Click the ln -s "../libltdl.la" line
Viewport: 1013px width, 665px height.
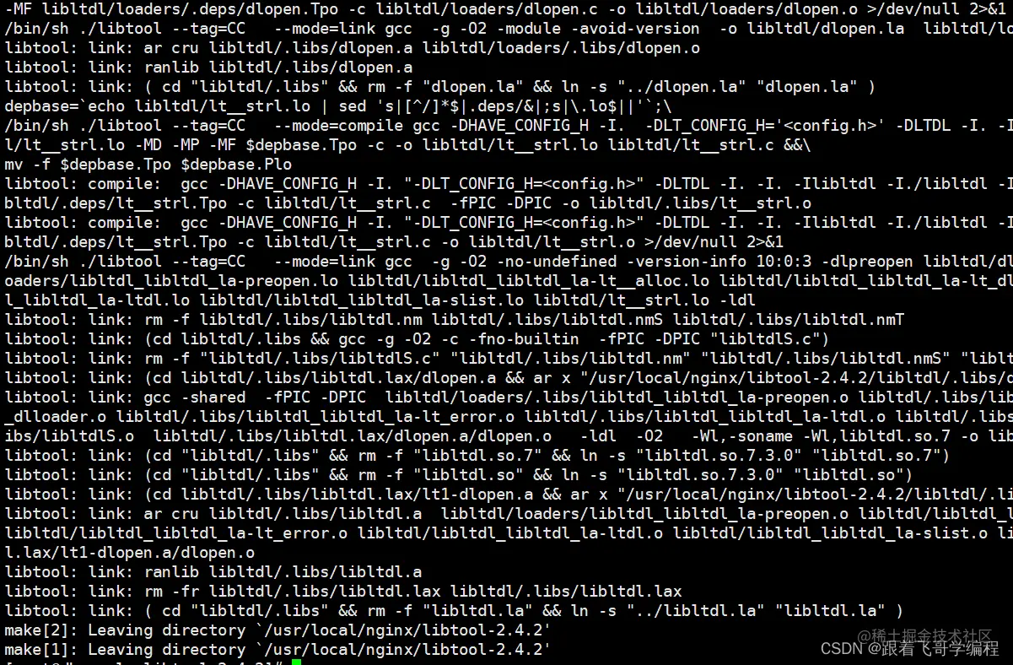454,611
